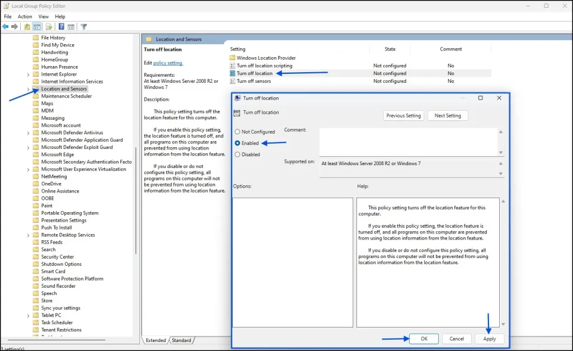This screenshot has width=573, height=351.
Task: Click the State column header
Action: pyautogui.click(x=390, y=49)
